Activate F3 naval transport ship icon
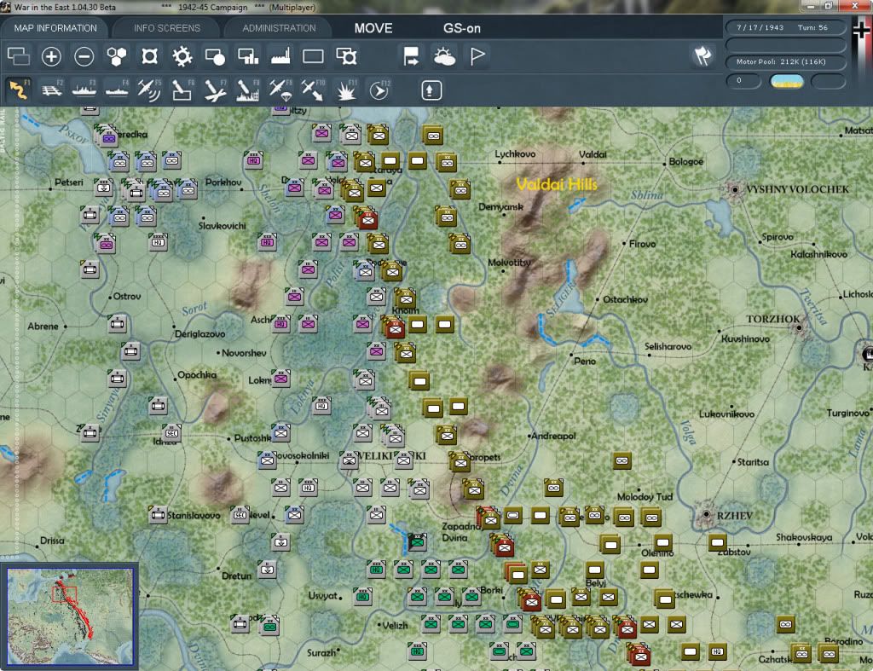Viewport: 873px width, 671px height. (84, 90)
